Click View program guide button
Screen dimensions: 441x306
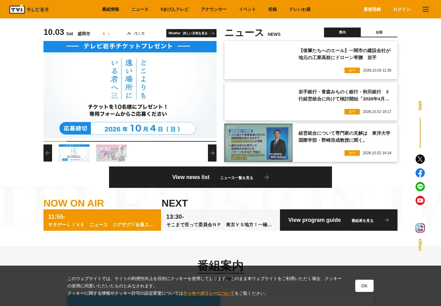339,220
